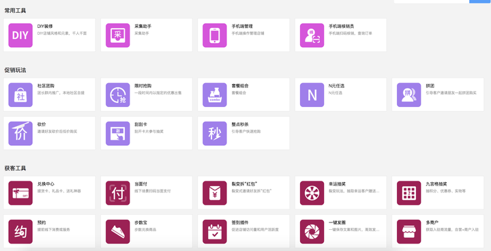The height and width of the screenshot is (251, 491).
Task: Select the 套餐组合 title text
Action: point(240,86)
